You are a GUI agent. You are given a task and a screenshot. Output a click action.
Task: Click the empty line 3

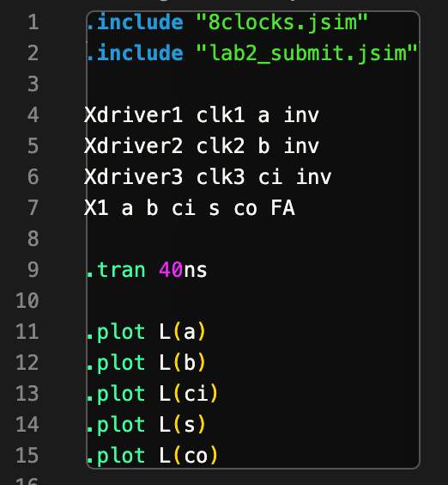pyautogui.click(x=253, y=84)
